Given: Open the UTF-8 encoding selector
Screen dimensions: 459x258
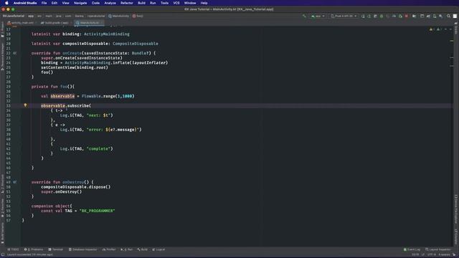Looking at the screenshot, I should pos(432,254).
